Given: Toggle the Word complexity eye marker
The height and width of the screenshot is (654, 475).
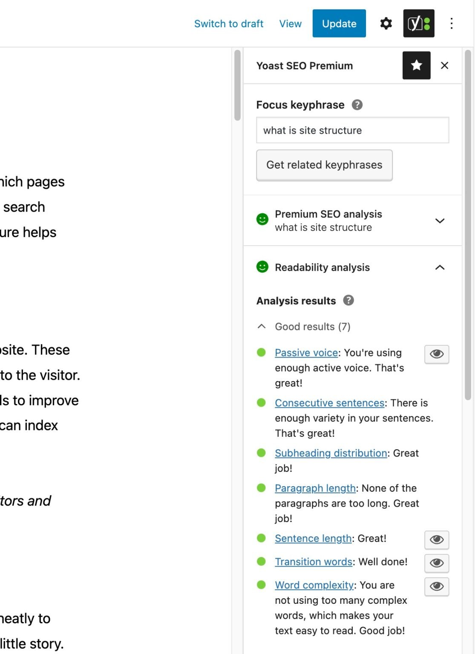Looking at the screenshot, I should 436,586.
